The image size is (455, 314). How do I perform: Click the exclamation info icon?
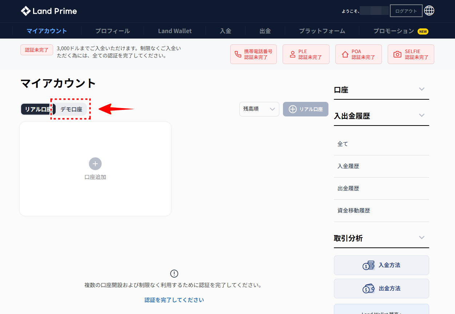pos(174,274)
